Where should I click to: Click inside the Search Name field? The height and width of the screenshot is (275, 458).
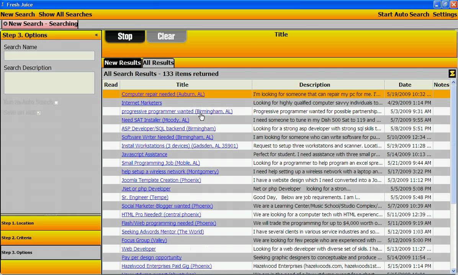(49, 56)
